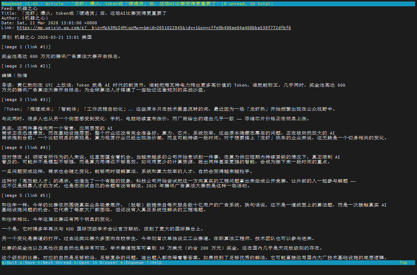Click the [image 3 (link #3)] reference
This screenshot has height=275, width=417.
(x=26, y=100)
